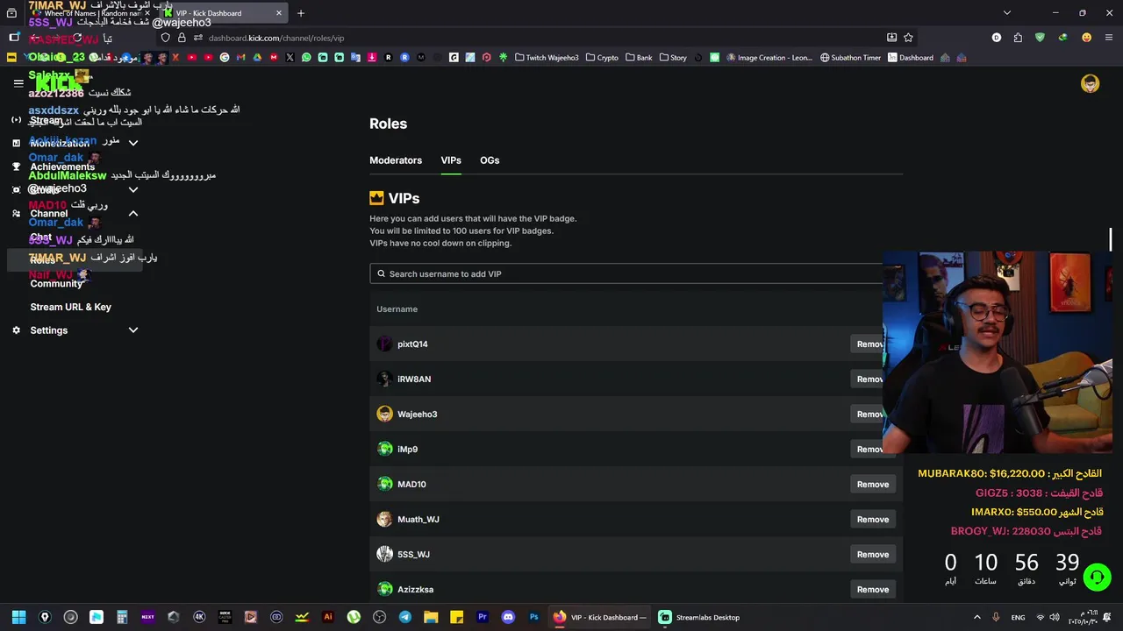Viewport: 1123px width, 631px height.
Task: Expand the Monetization sidebar section
Action: [133, 143]
